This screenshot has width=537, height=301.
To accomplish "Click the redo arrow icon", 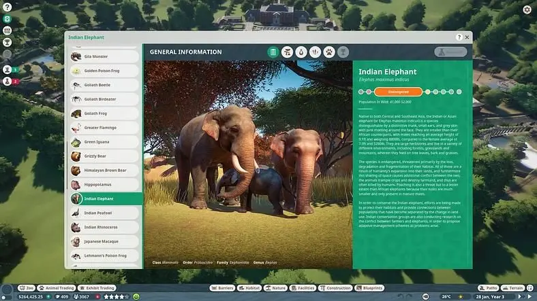I will 410,296.
